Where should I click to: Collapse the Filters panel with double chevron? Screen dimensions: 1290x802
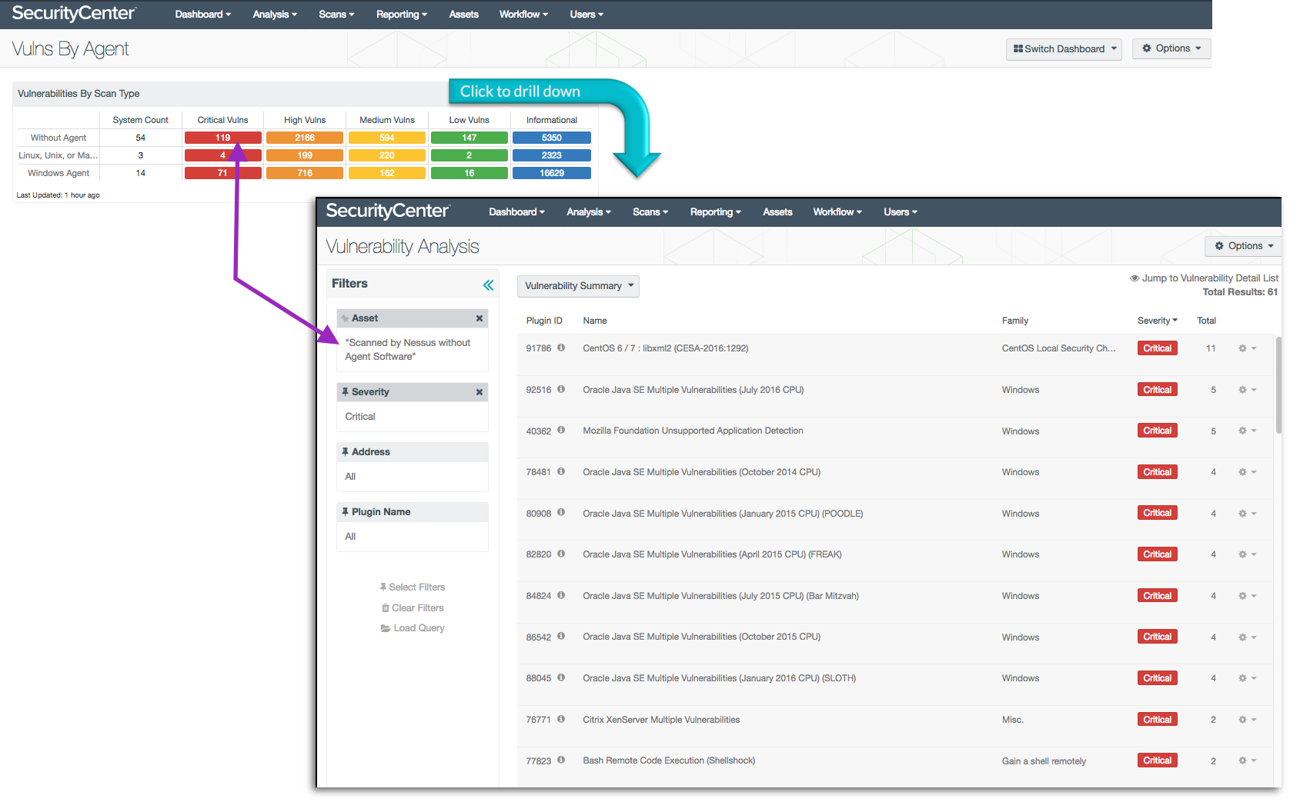tap(488, 285)
